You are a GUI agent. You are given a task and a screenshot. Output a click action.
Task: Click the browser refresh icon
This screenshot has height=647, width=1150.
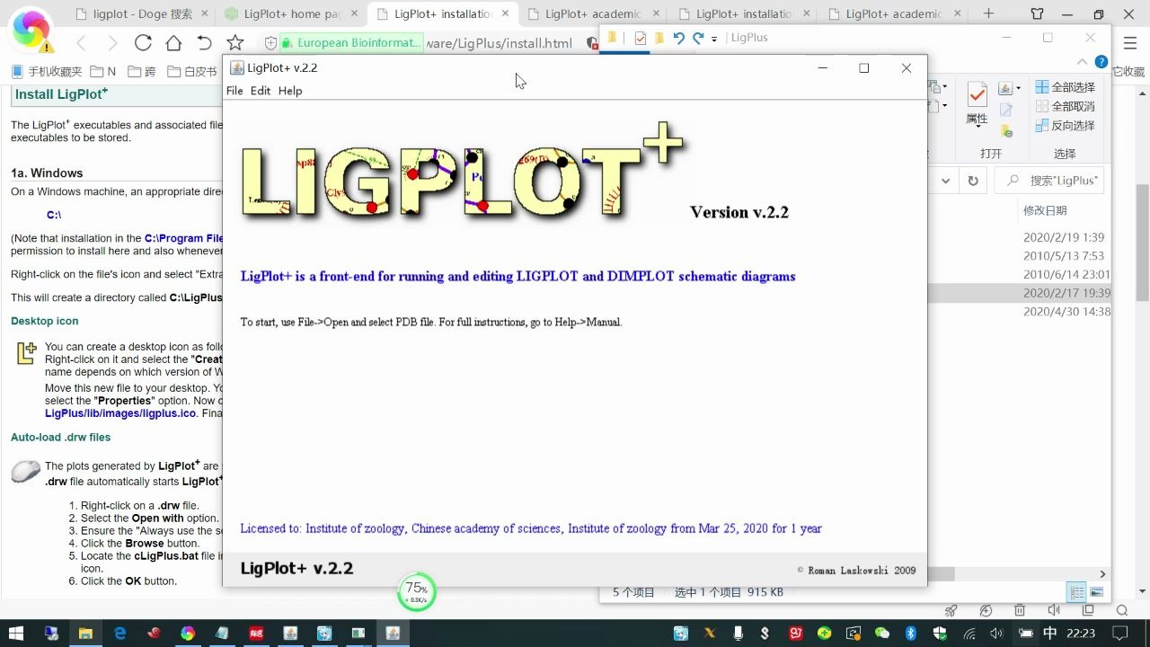pos(143,43)
